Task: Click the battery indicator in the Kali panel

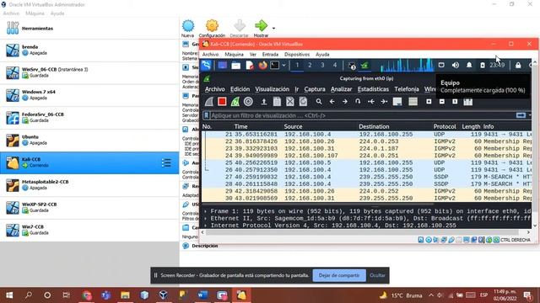Action: tap(483, 66)
